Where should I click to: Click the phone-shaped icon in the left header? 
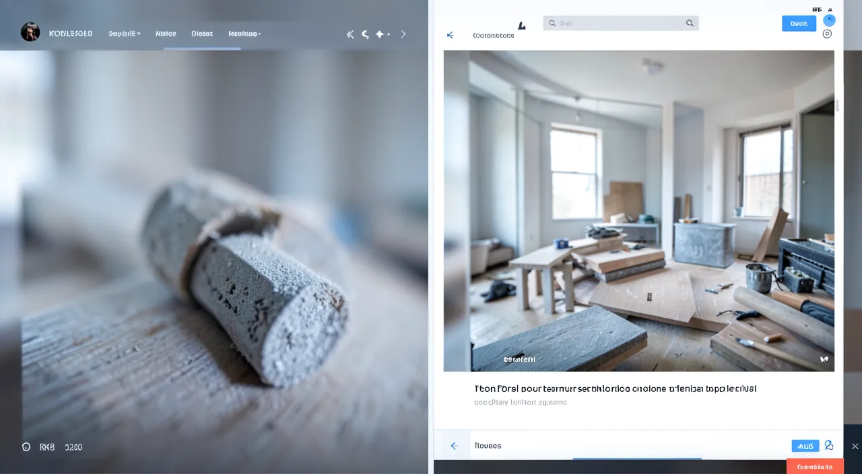pos(365,34)
